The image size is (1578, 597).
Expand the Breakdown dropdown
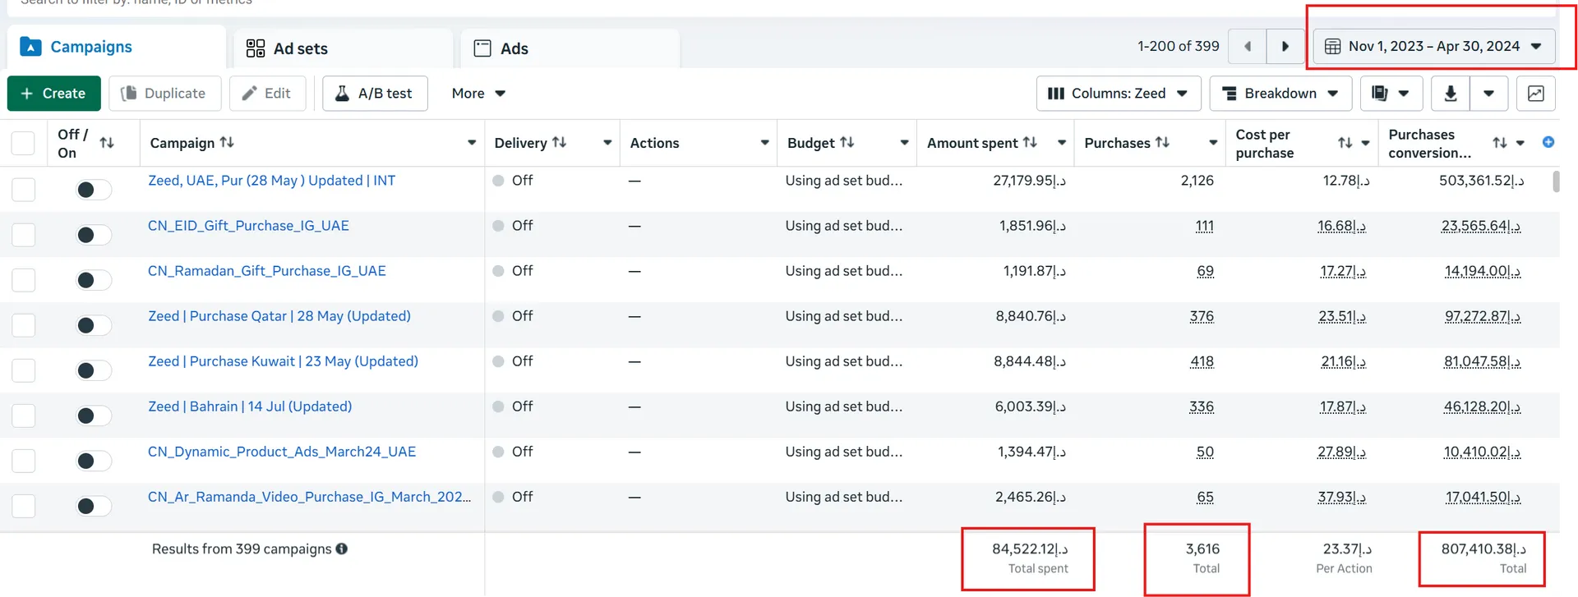[x=1280, y=94]
